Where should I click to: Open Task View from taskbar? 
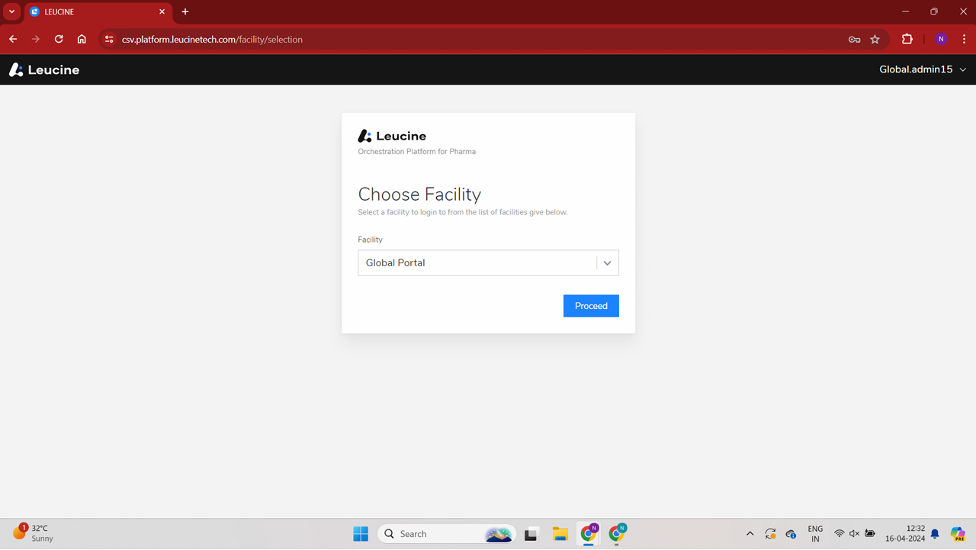tap(531, 534)
